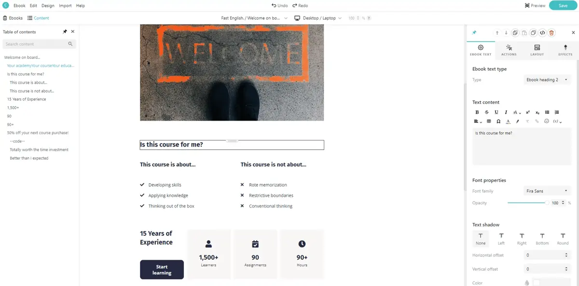Select Bottom text shadow option

(x=542, y=238)
